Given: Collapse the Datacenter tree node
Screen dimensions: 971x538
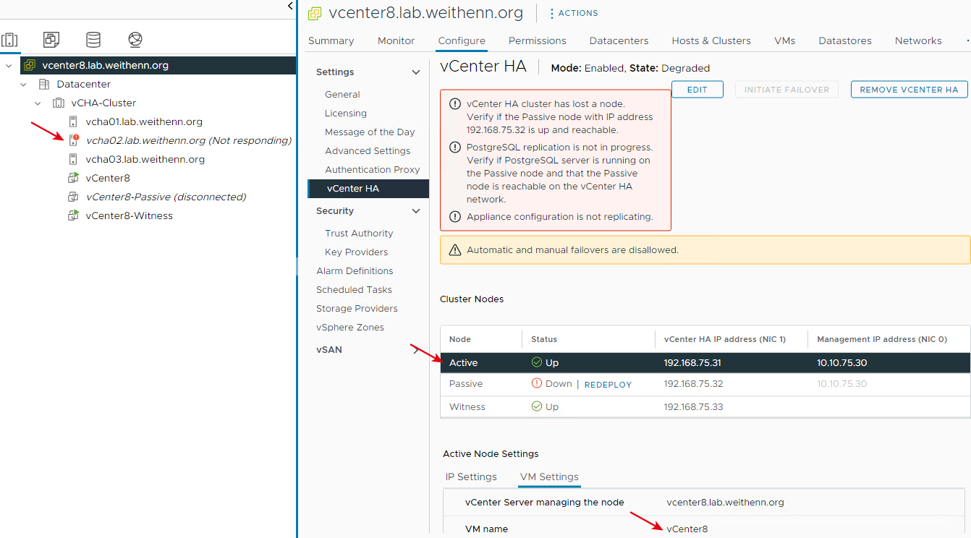Looking at the screenshot, I should point(23,85).
